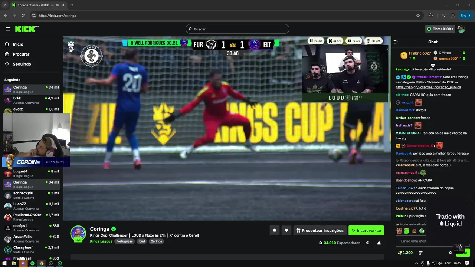
Task: Open LuanZ7 channel in sidebar
Action: (x=32, y=206)
